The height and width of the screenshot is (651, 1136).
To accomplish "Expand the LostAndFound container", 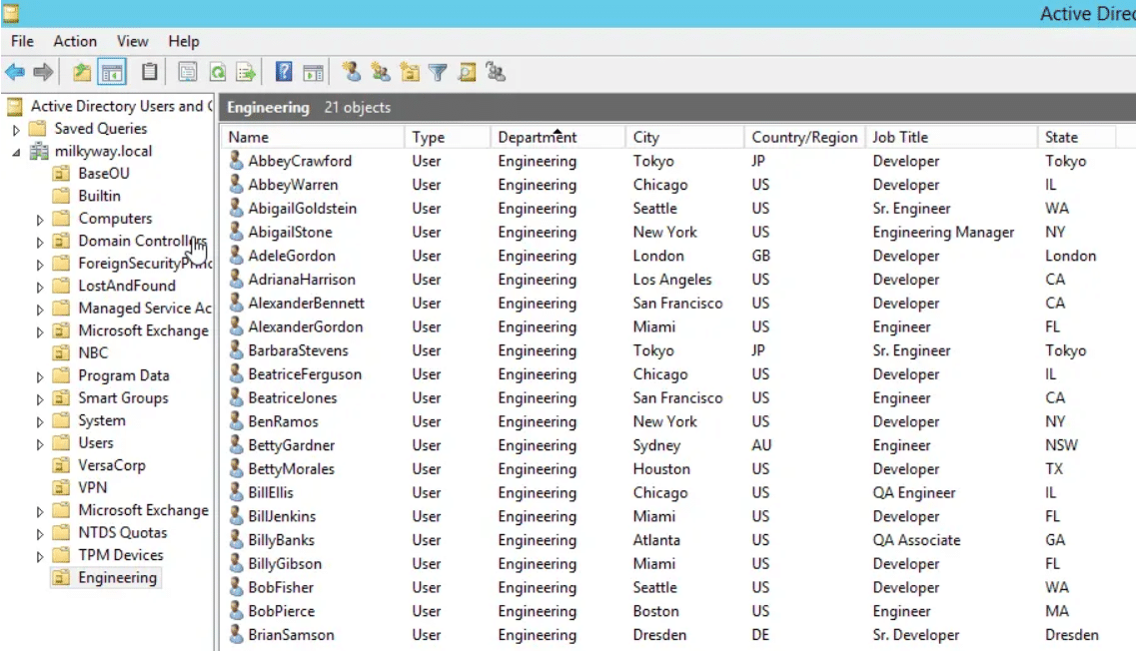I will click(x=40, y=287).
